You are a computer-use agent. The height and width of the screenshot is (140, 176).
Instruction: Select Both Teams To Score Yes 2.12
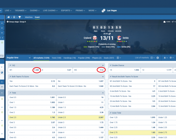point(32,81)
